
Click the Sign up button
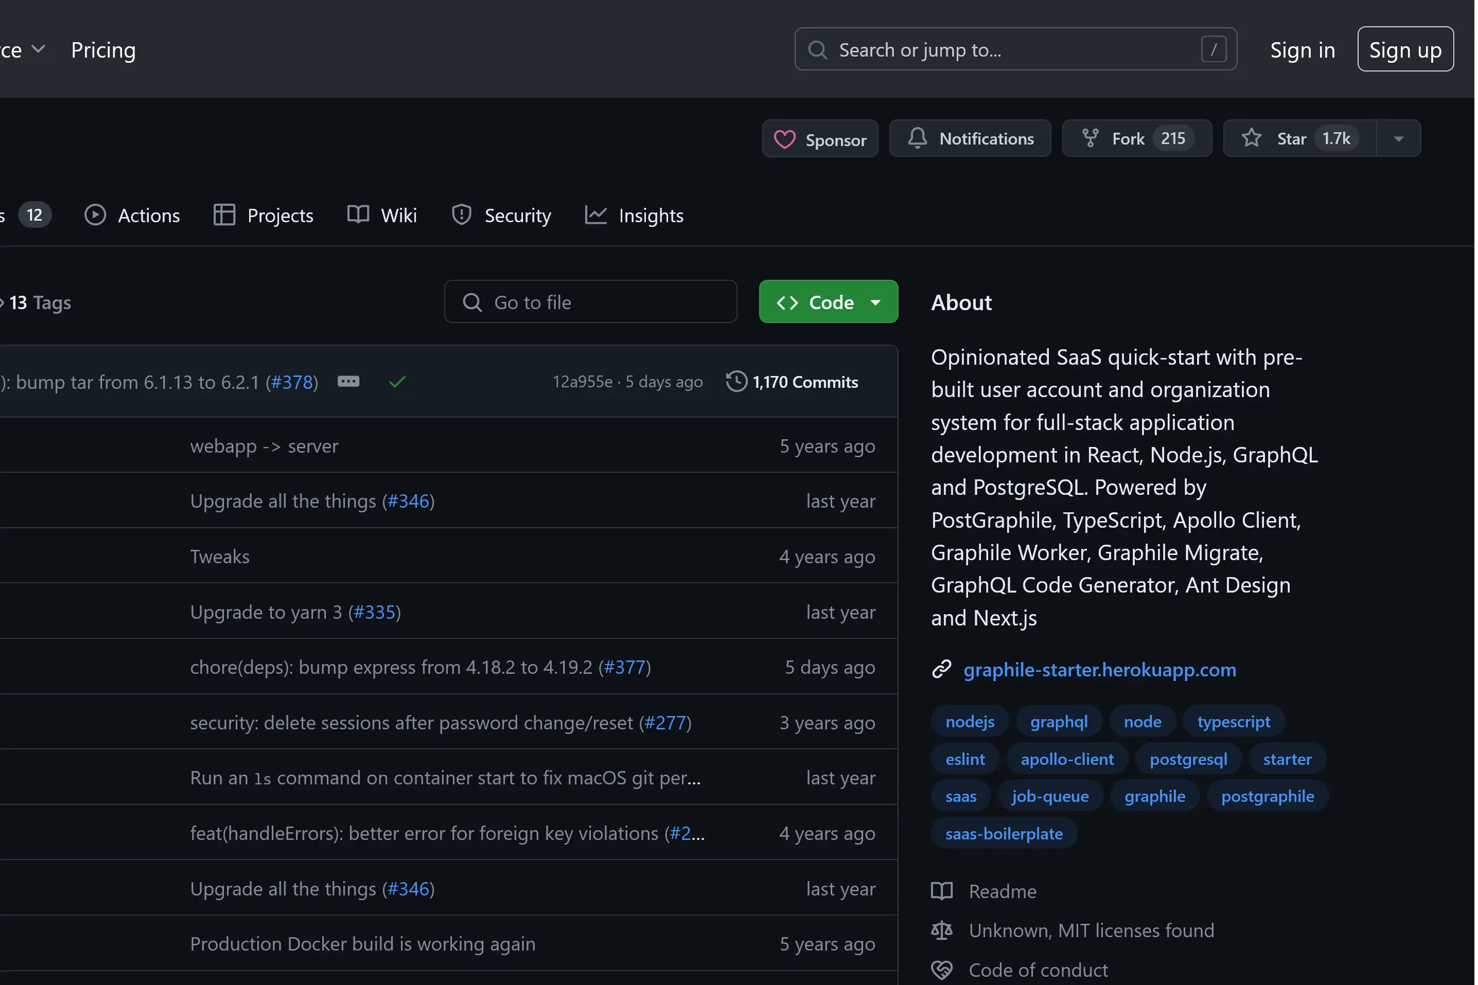pos(1404,49)
